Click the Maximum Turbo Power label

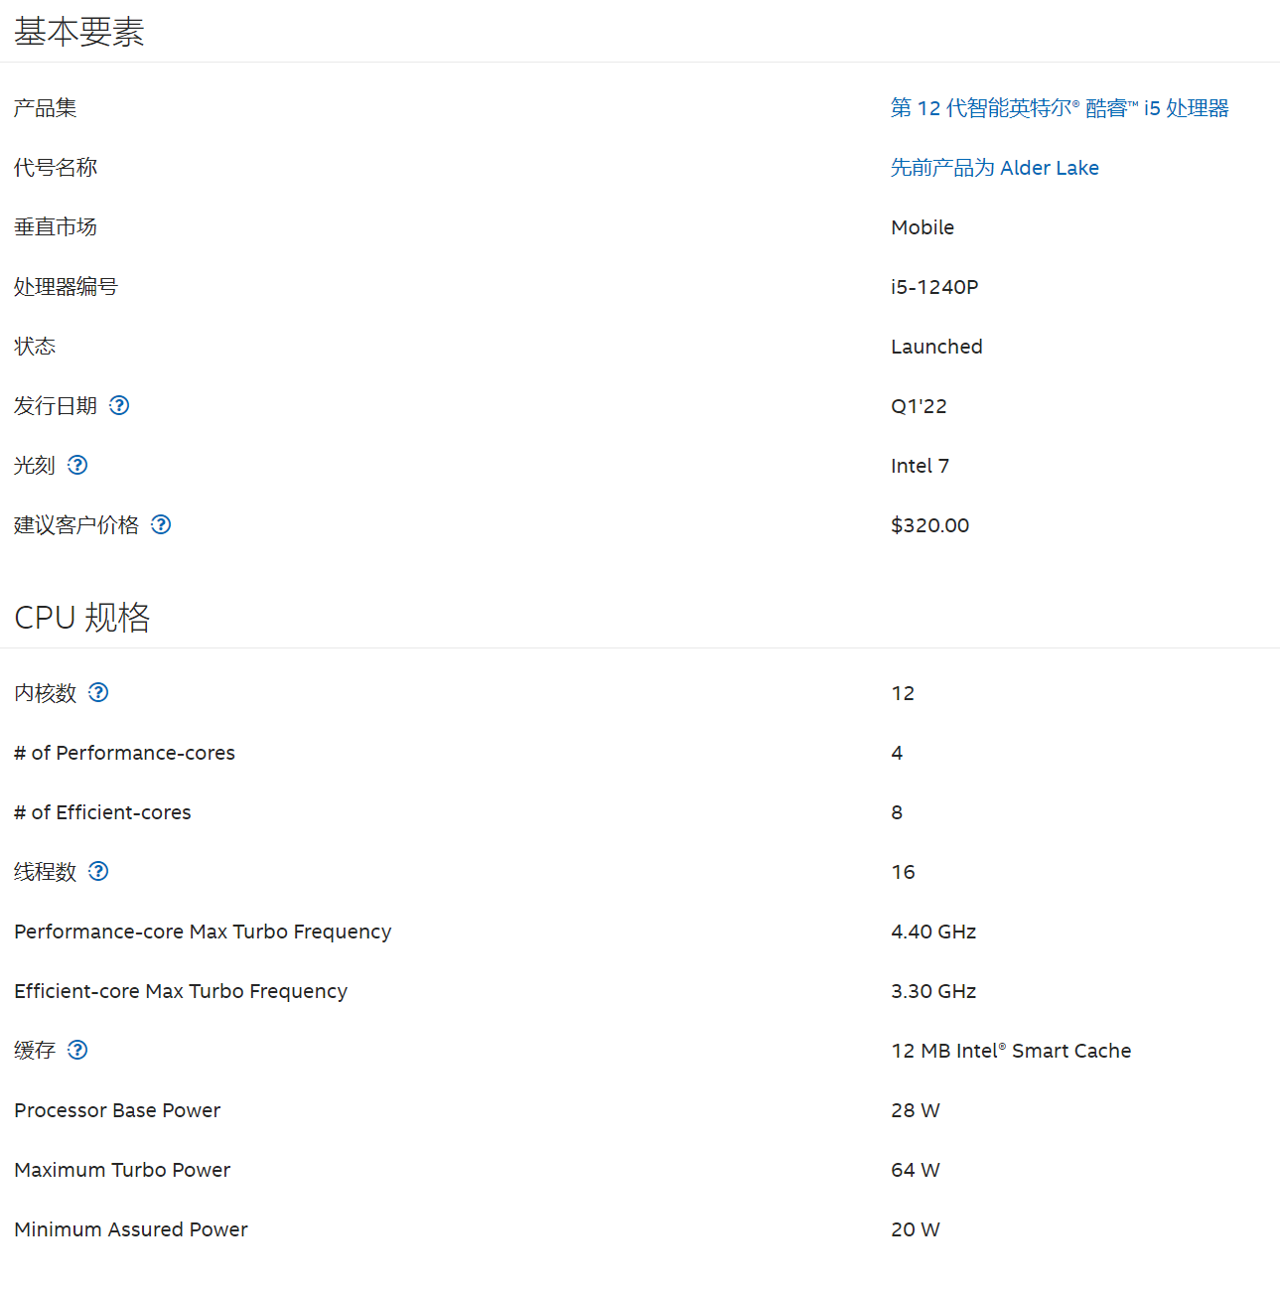click(122, 1170)
